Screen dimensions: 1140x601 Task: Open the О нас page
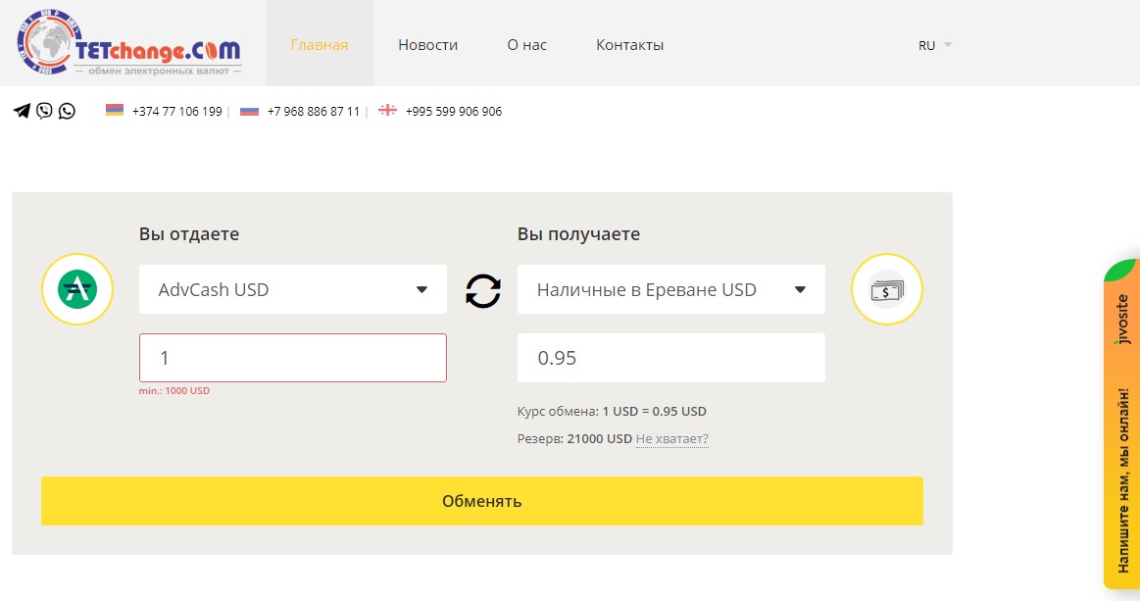[526, 45]
